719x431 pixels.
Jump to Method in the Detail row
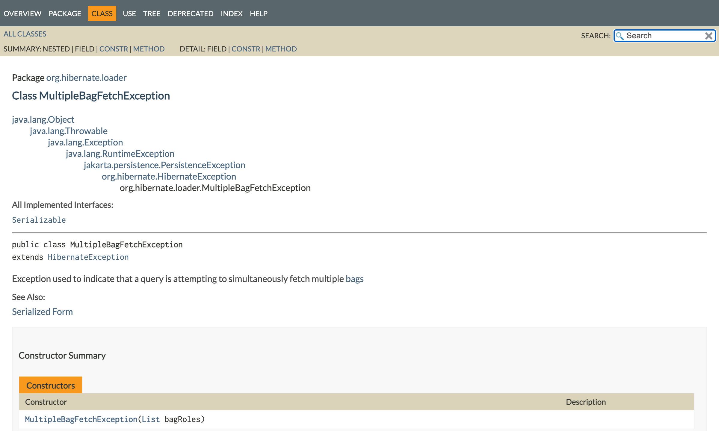click(281, 49)
